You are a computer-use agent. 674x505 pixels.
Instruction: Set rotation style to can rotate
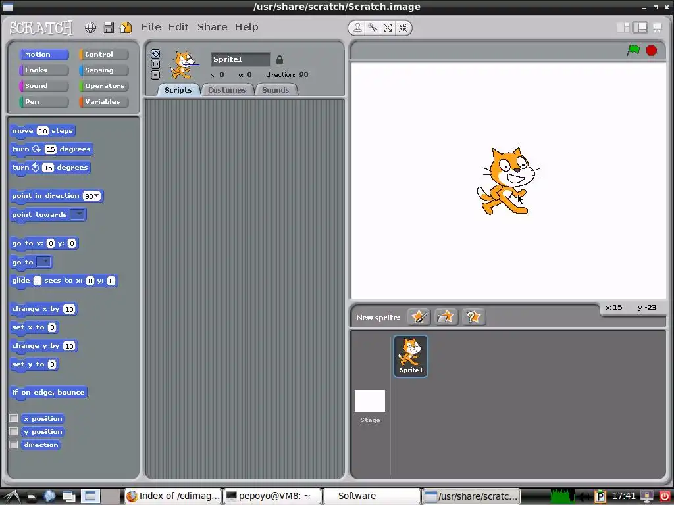155,54
